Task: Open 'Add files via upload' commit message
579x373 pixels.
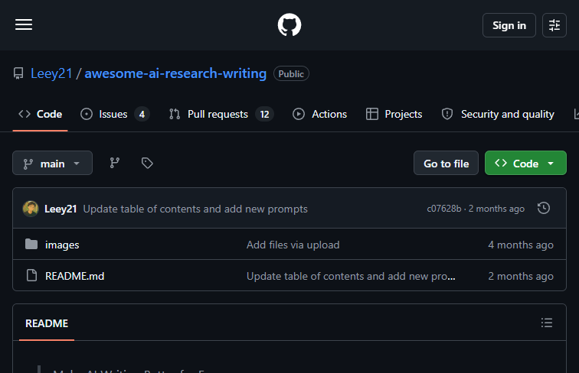Action: (x=293, y=245)
